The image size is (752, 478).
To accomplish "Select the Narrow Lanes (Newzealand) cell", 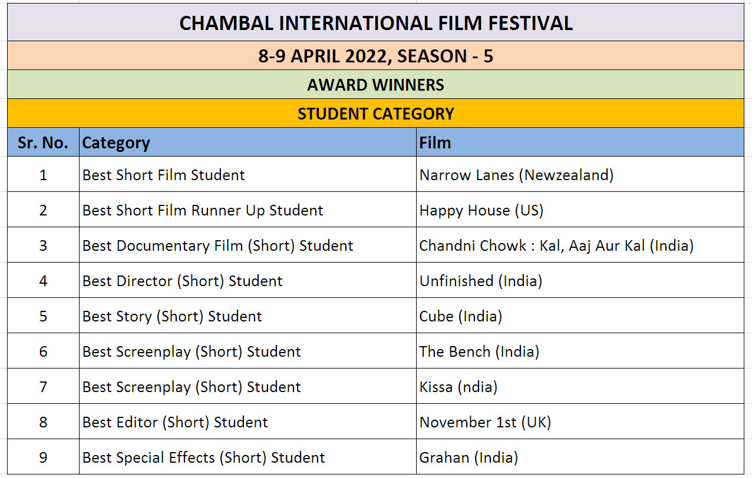I will coord(580,174).
